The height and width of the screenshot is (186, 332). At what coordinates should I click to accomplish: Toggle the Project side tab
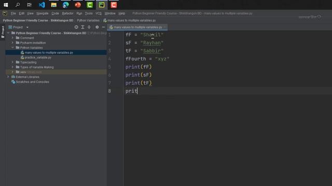[x=3, y=32]
